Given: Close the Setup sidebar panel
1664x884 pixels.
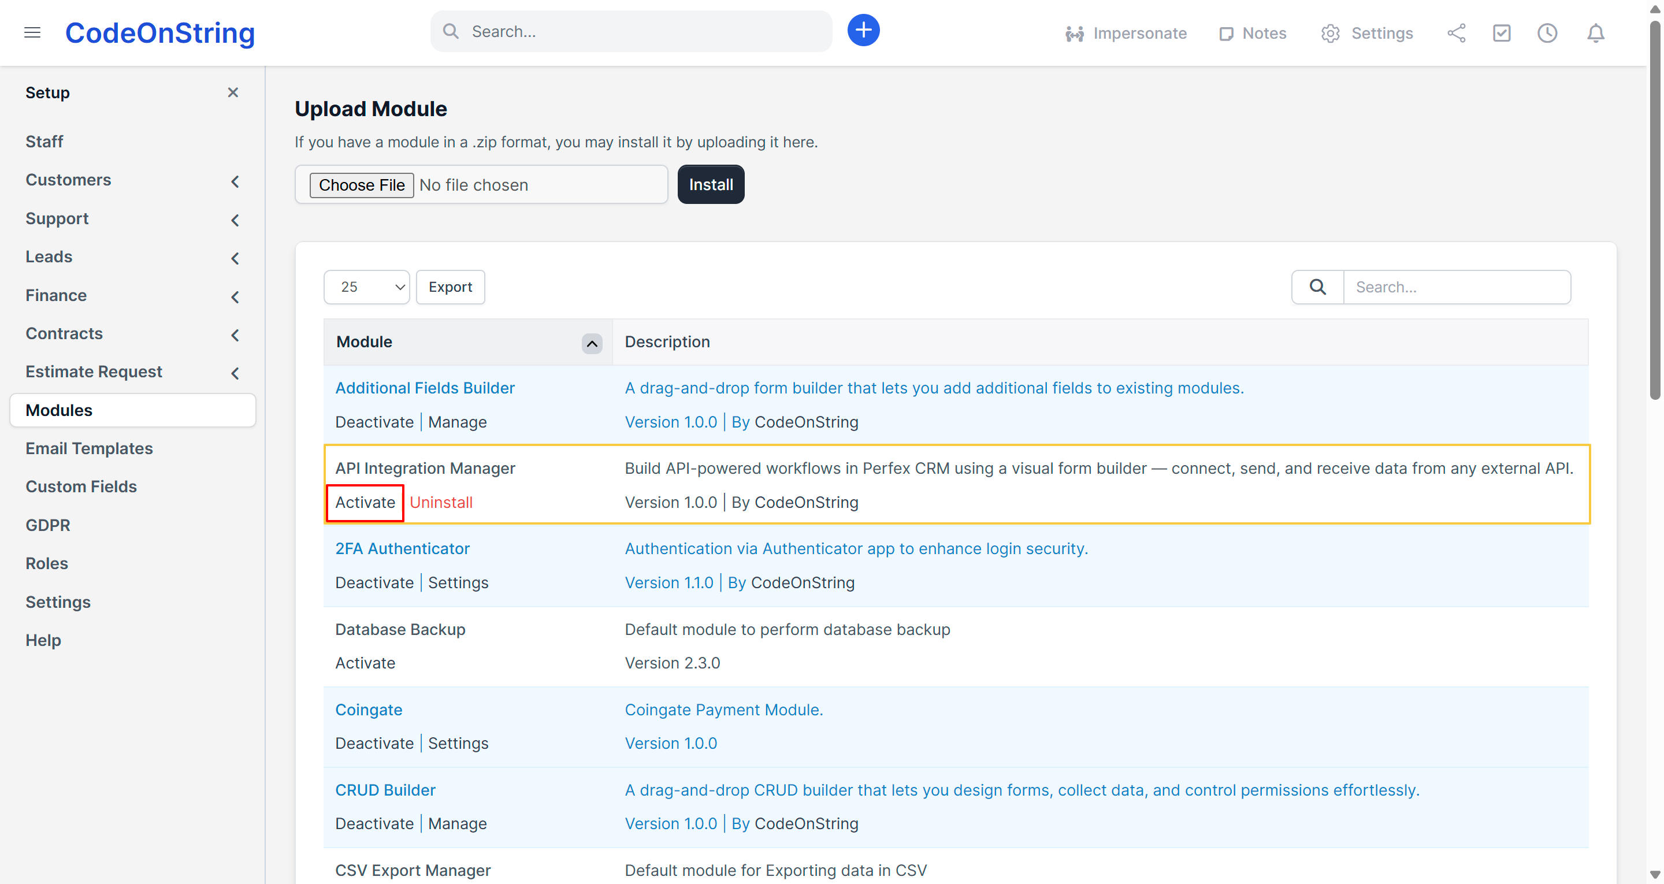Looking at the screenshot, I should click(233, 92).
